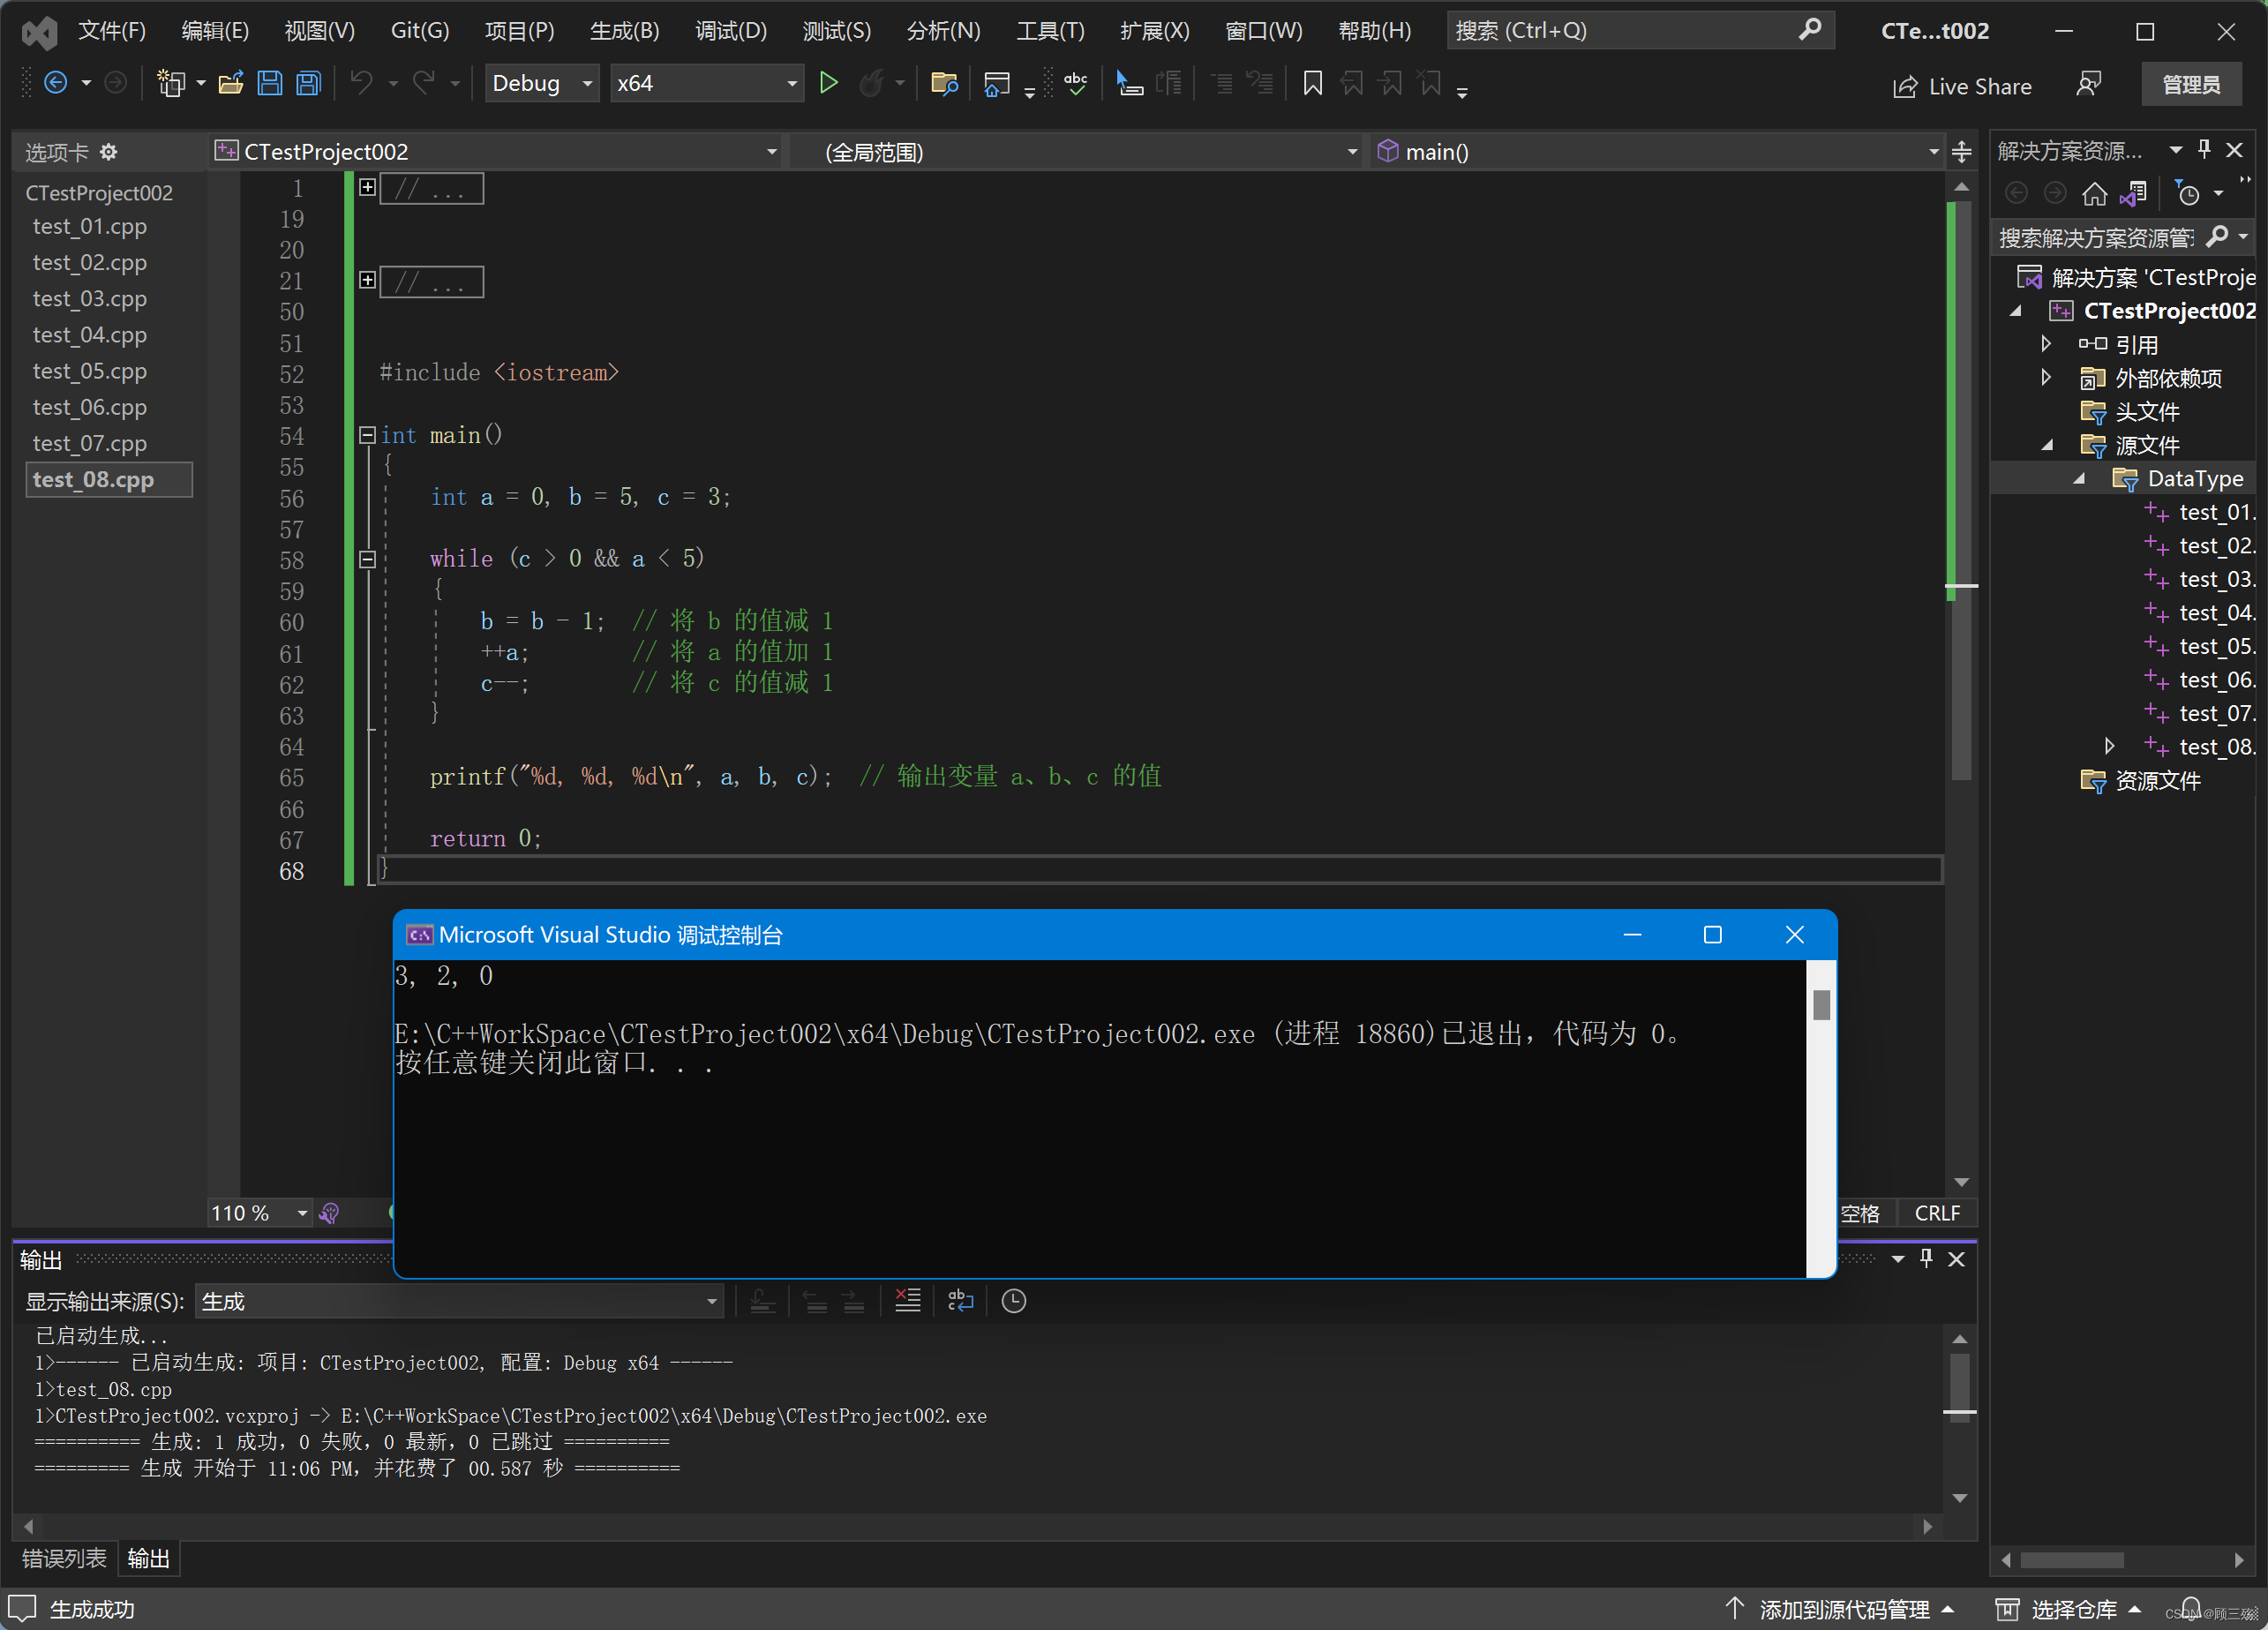Toggle pin on the output panel
Viewport: 2268px width, 1630px height.
1926,1258
